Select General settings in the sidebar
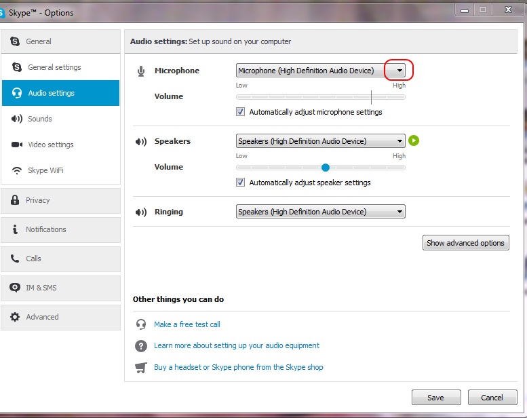This screenshot has height=418, width=527. point(60,67)
